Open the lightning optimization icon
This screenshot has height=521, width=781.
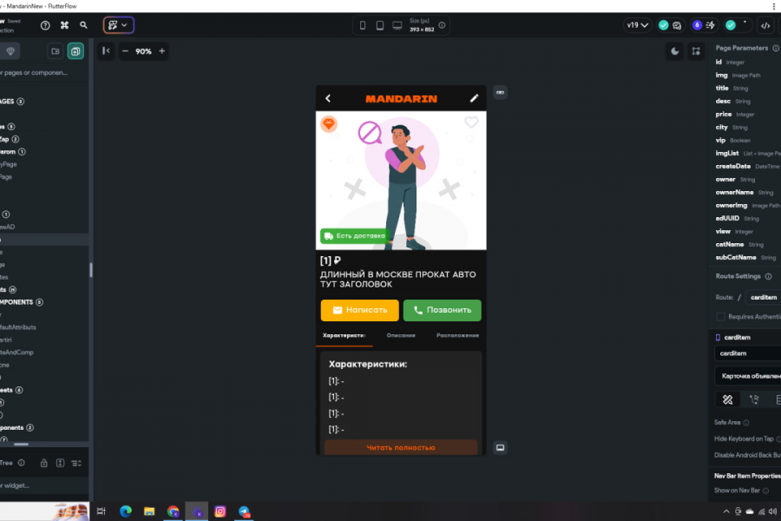711,25
